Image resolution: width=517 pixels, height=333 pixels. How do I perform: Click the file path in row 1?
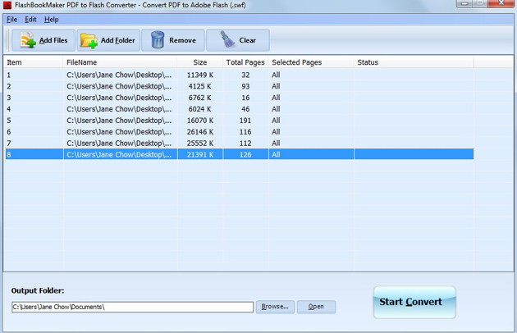click(x=119, y=75)
